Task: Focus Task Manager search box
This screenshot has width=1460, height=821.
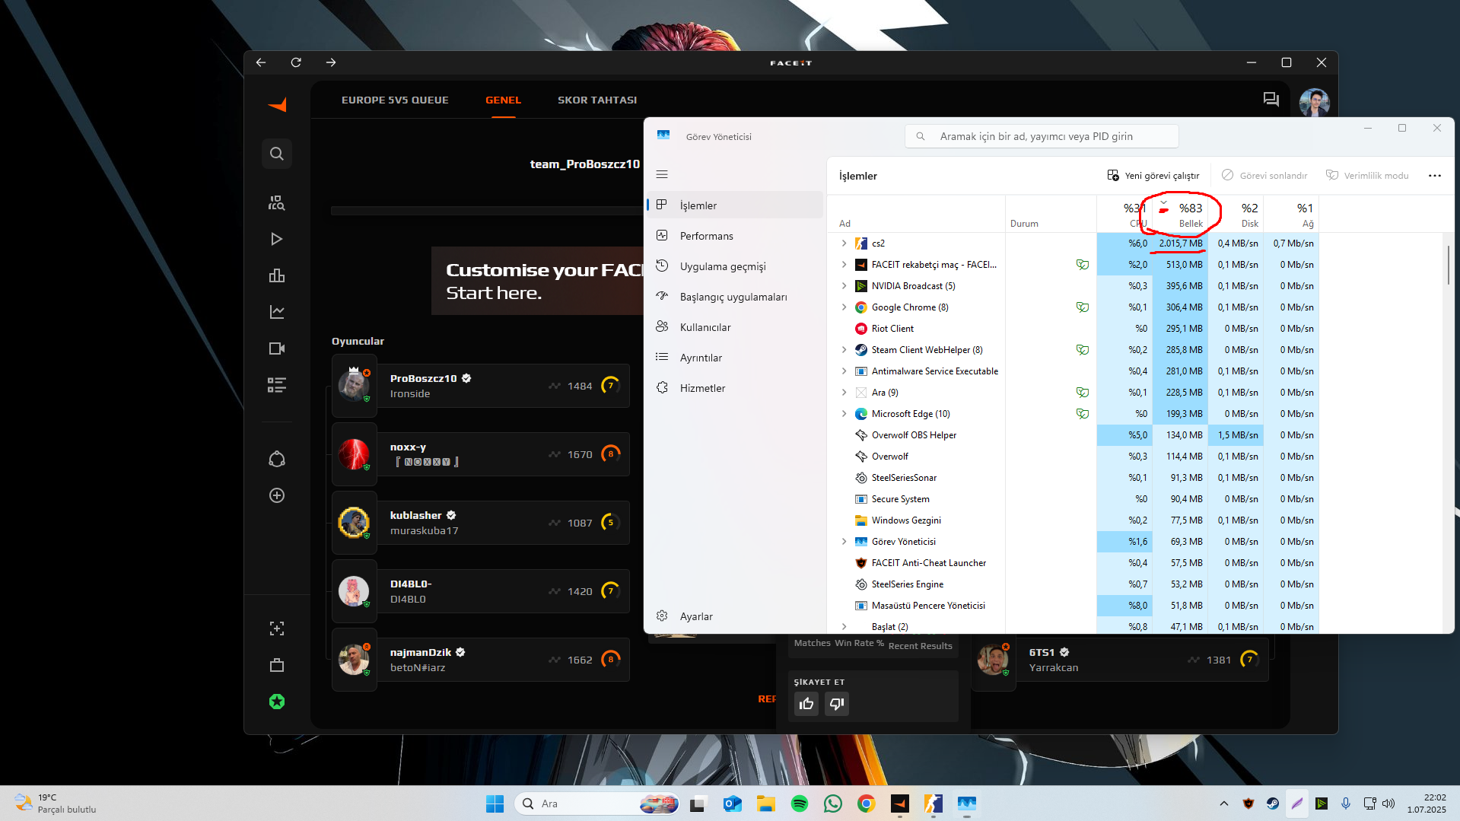Action: coord(1042,136)
